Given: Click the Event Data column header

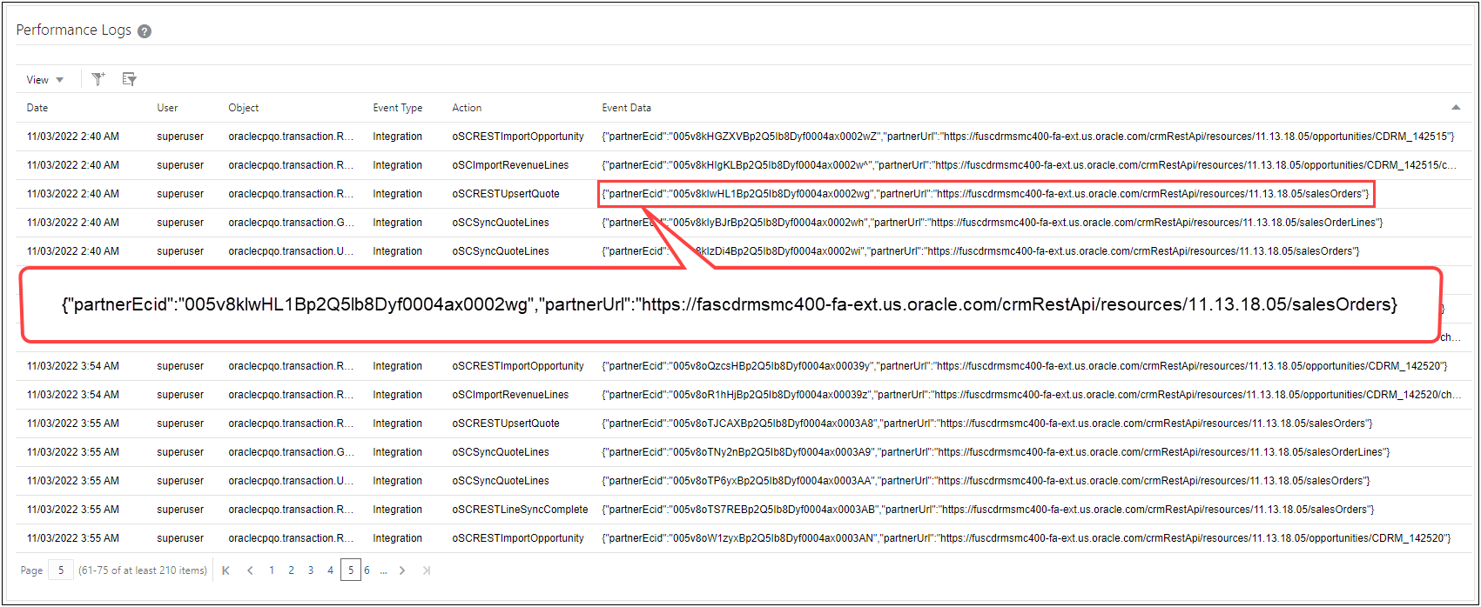Looking at the screenshot, I should (627, 108).
